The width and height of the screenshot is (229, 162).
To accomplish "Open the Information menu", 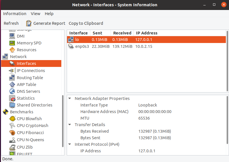I will tap(15, 14).
